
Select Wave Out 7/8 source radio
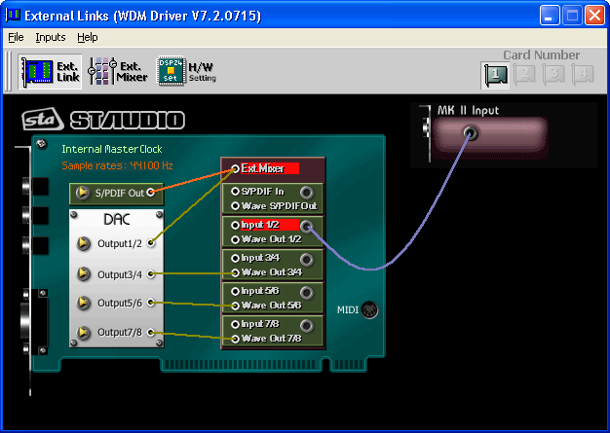[x=235, y=339]
